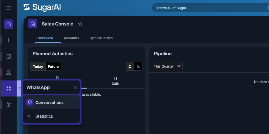Select the Calls count tab
Image resolution: width=269 pixels, height=134 pixels.
tap(116, 81)
